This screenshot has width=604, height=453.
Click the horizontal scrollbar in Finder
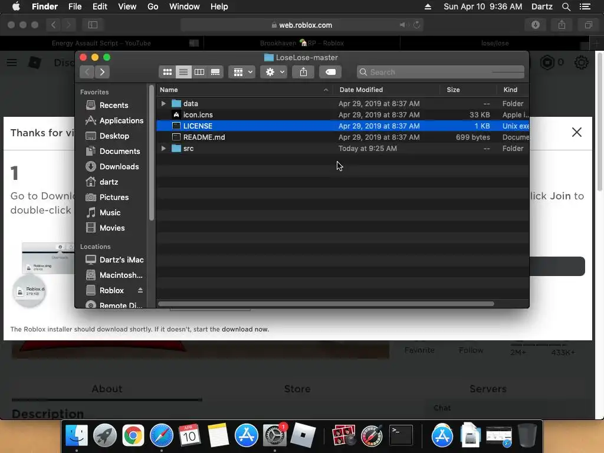pos(326,304)
